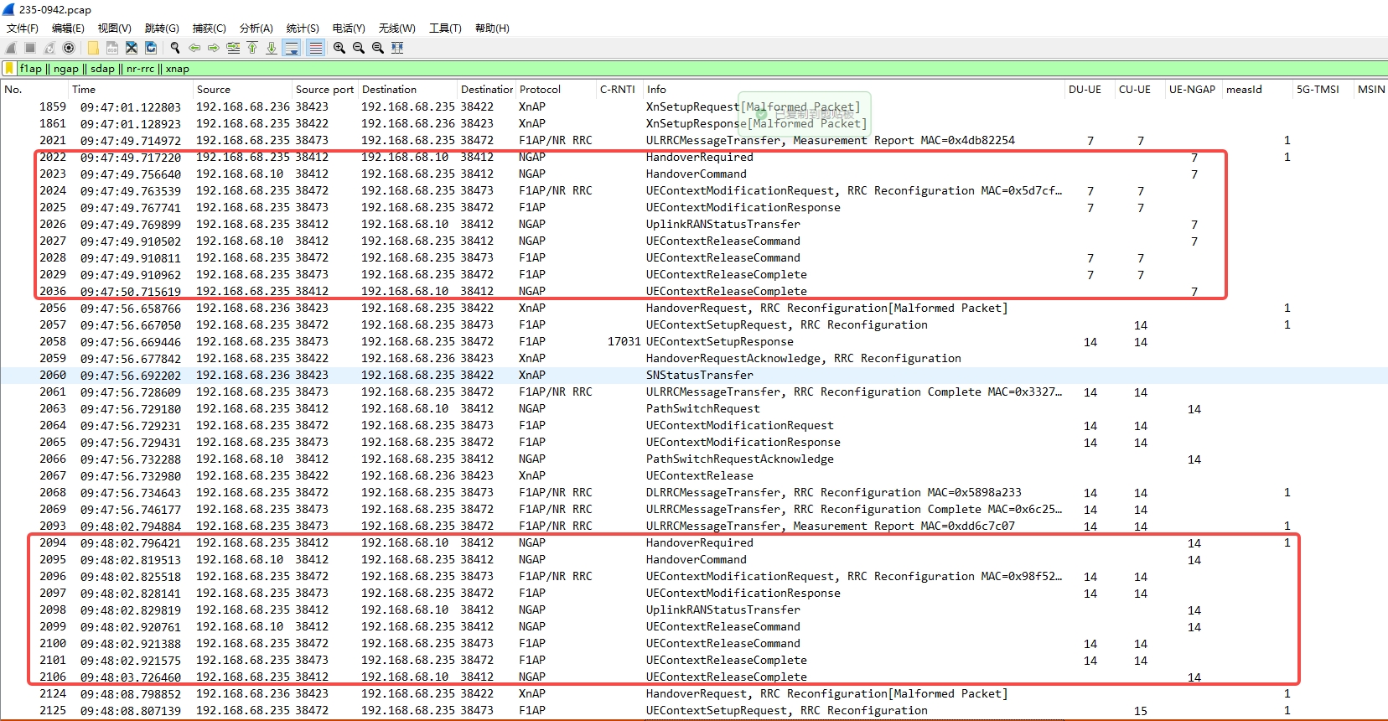Sort by the UE-NGAP column header
The width and height of the screenshot is (1388, 721).
tap(1193, 90)
